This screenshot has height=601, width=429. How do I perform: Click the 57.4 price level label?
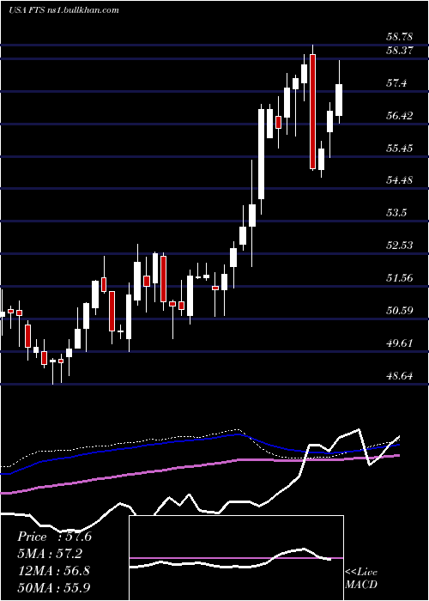coord(396,82)
